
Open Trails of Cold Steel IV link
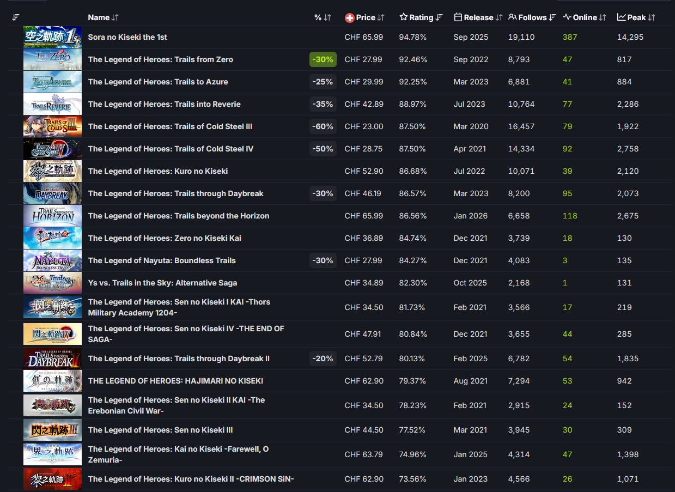171,149
